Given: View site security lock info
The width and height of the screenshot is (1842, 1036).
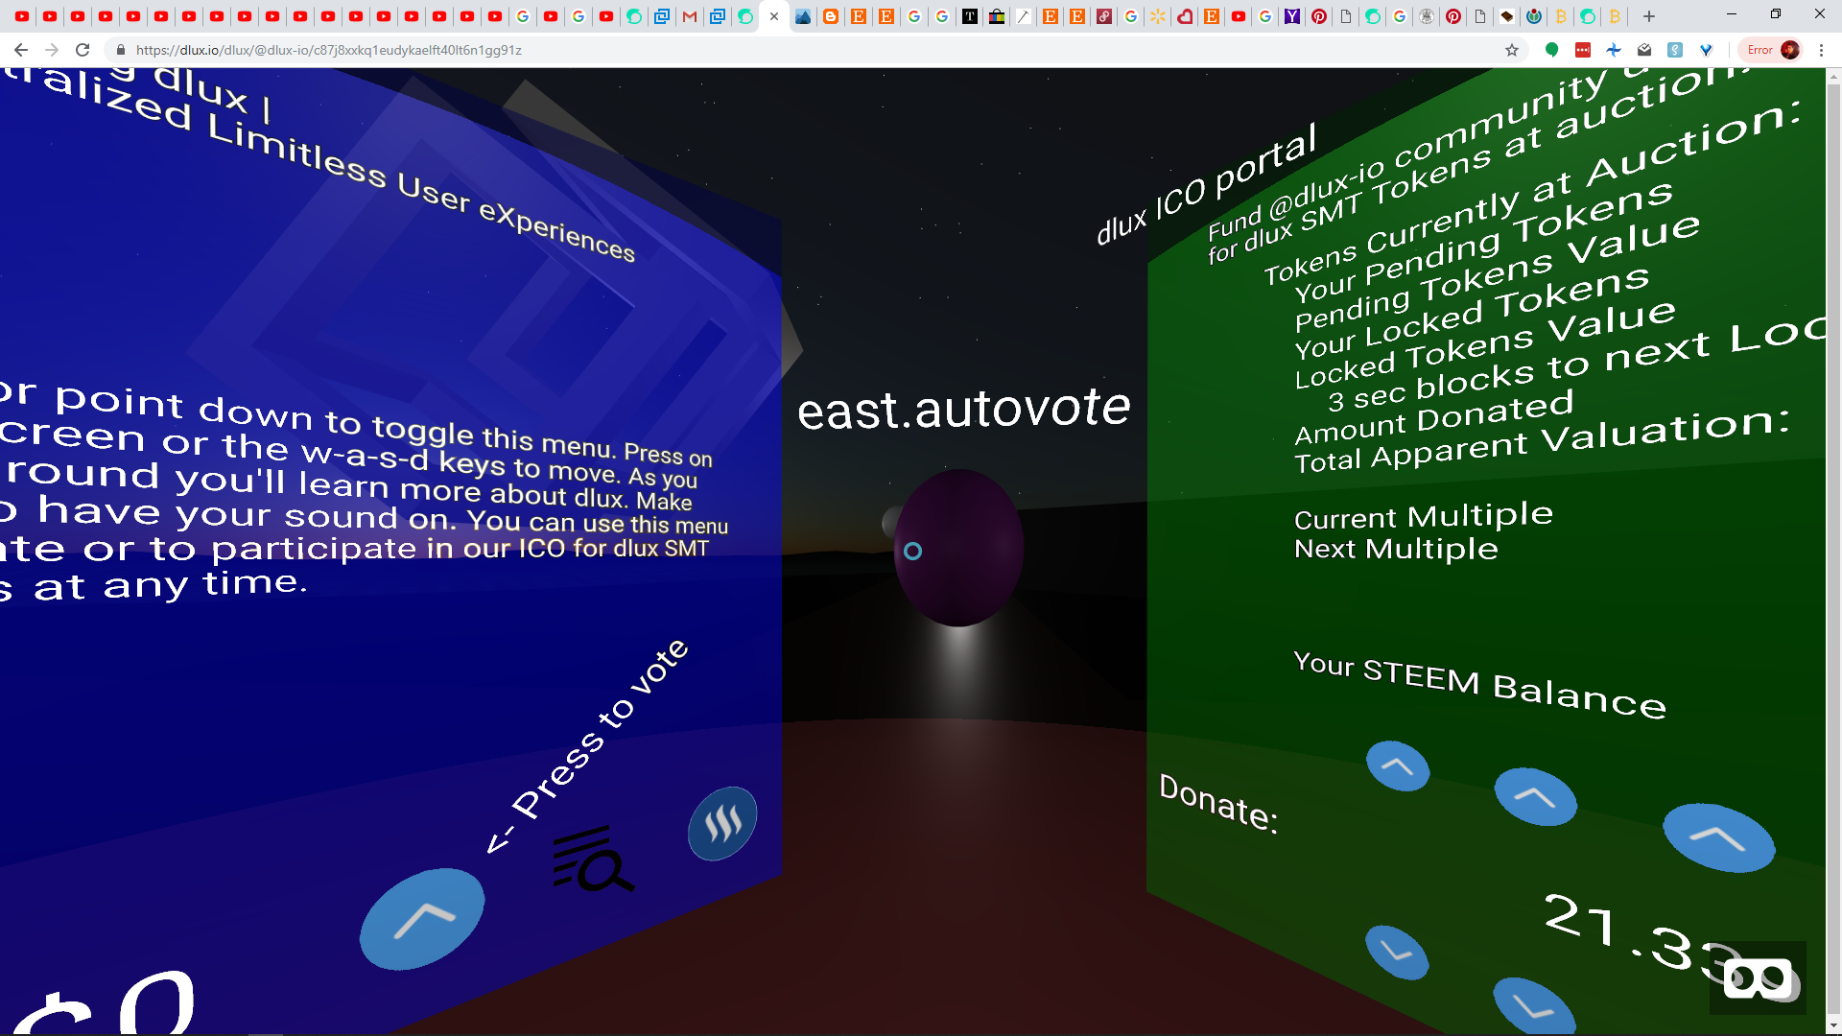Looking at the screenshot, I should point(121,50).
